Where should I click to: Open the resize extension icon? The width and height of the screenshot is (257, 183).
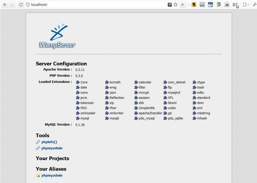pyautogui.click(x=202, y=5)
